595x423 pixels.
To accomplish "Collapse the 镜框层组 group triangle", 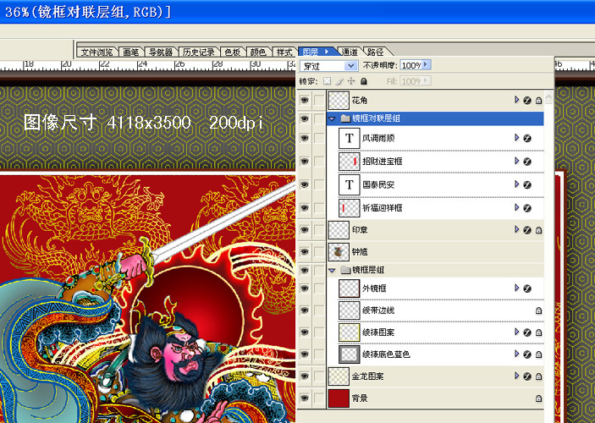I will tap(332, 270).
